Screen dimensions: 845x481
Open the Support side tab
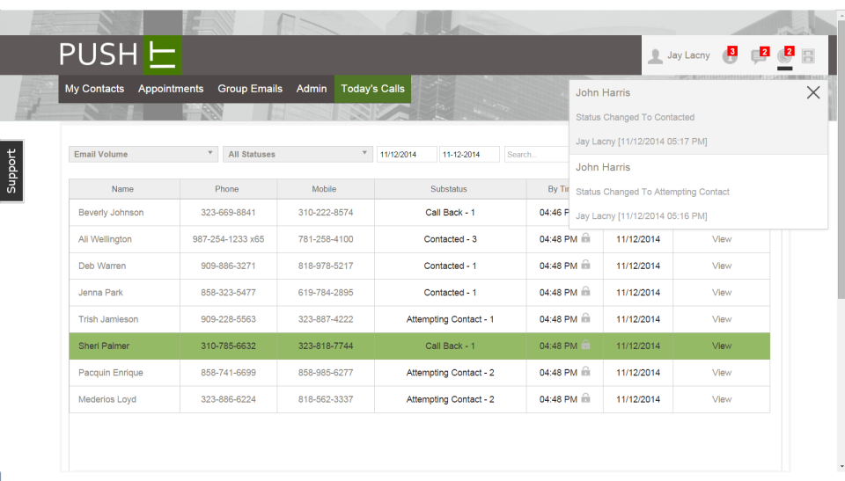pyautogui.click(x=11, y=171)
